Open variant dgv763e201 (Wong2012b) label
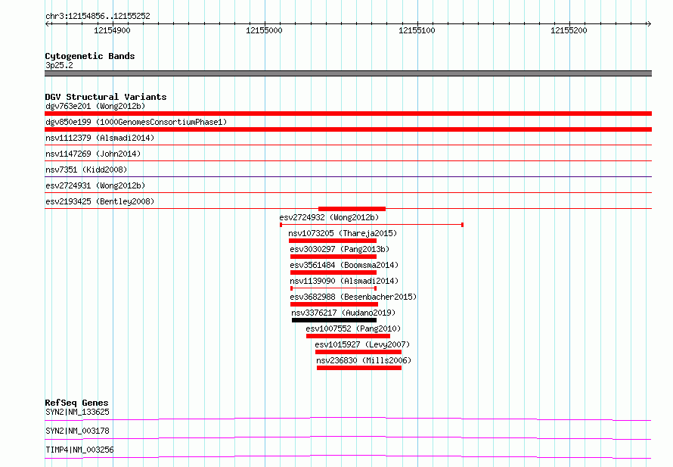The height and width of the screenshot is (467, 673). (x=95, y=106)
